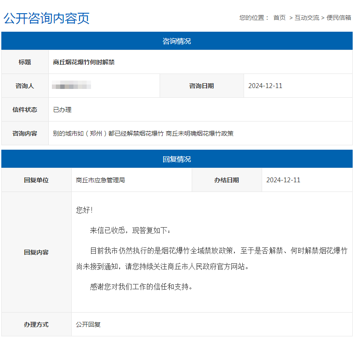Click the blurred 咨询人 name
Image resolution: width=354 pixels, height=339 pixels.
pyautogui.click(x=71, y=86)
